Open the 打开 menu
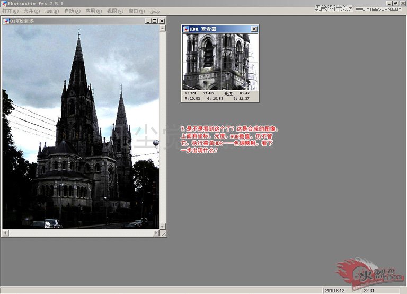The width and height of the screenshot is (407, 294). click(10, 11)
